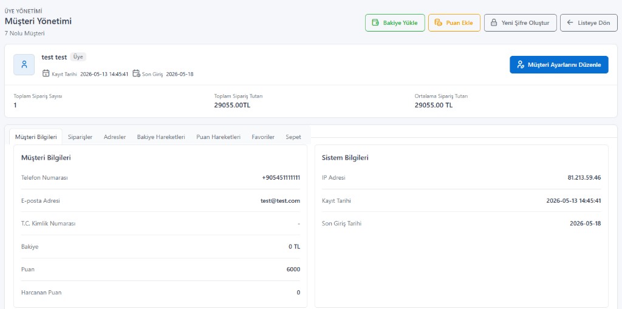
Task: Open the Sepet tab
Action: [293, 137]
